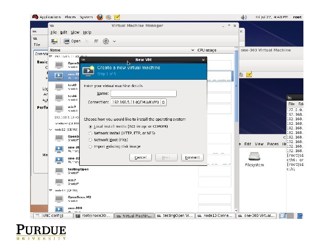Open the shutdown options dropdown arrow
This screenshot has width=328, height=246.
114,41
